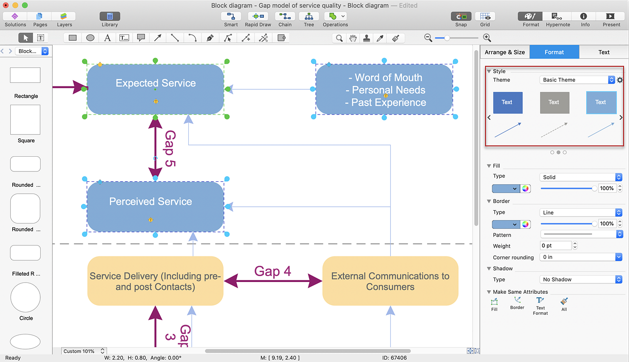Screen dimensions: 629x362
Task: Click the theme settings gear icon
Action: [x=620, y=80]
